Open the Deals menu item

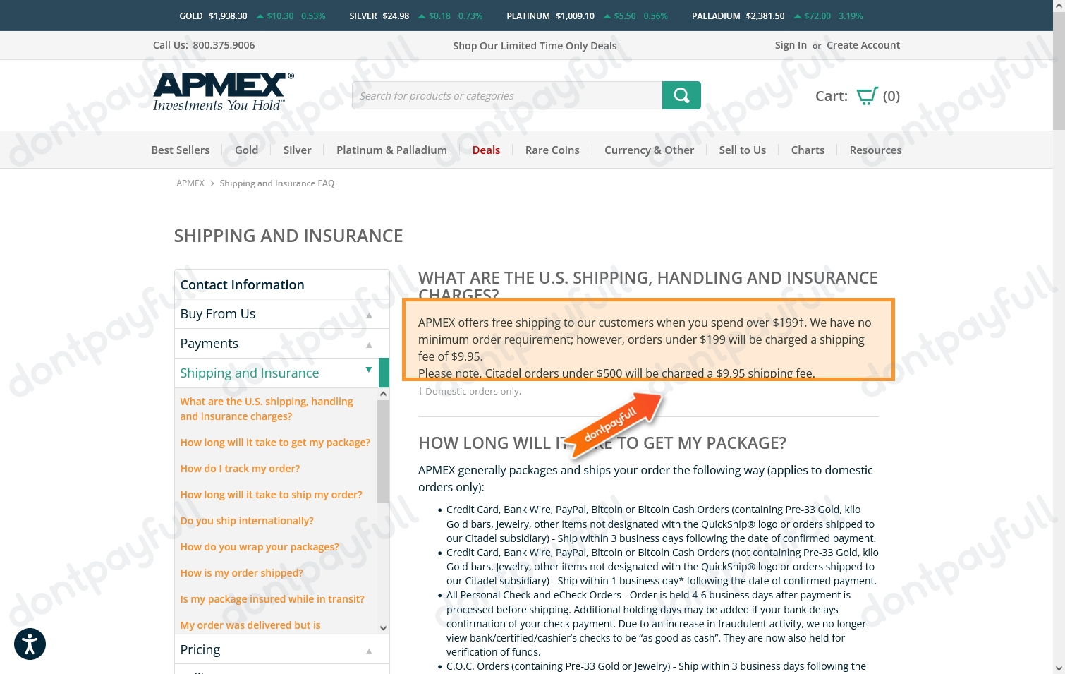[486, 150]
